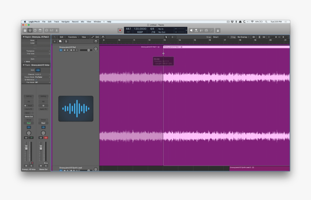Mute the GroovyJamzV3 Pad track

pos(64,50)
